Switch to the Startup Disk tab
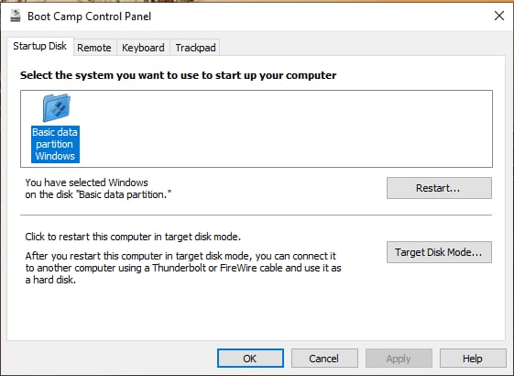This screenshot has height=376, width=514. 40,46
